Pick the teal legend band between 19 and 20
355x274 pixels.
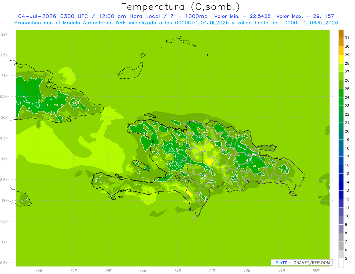pyautogui.click(x=341, y=135)
